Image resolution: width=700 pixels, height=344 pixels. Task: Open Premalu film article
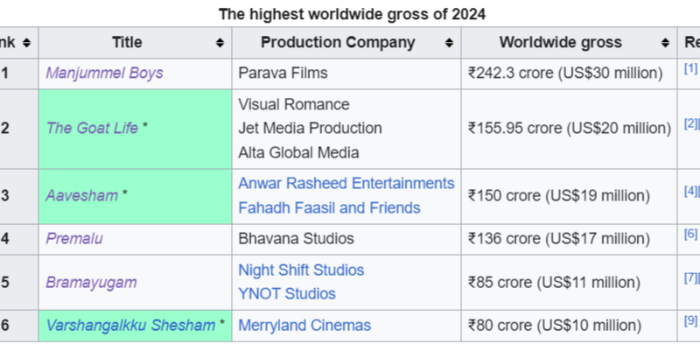[74, 239]
